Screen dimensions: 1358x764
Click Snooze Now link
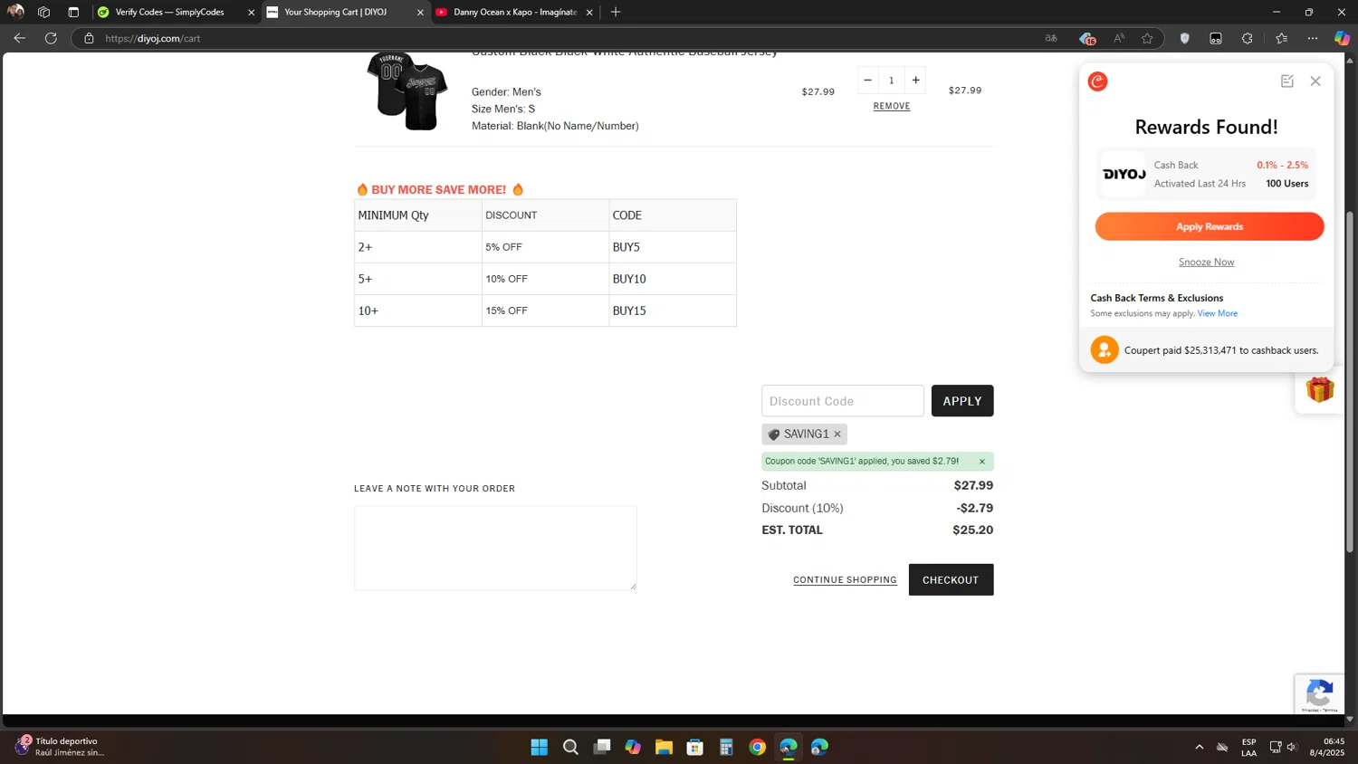tap(1206, 262)
